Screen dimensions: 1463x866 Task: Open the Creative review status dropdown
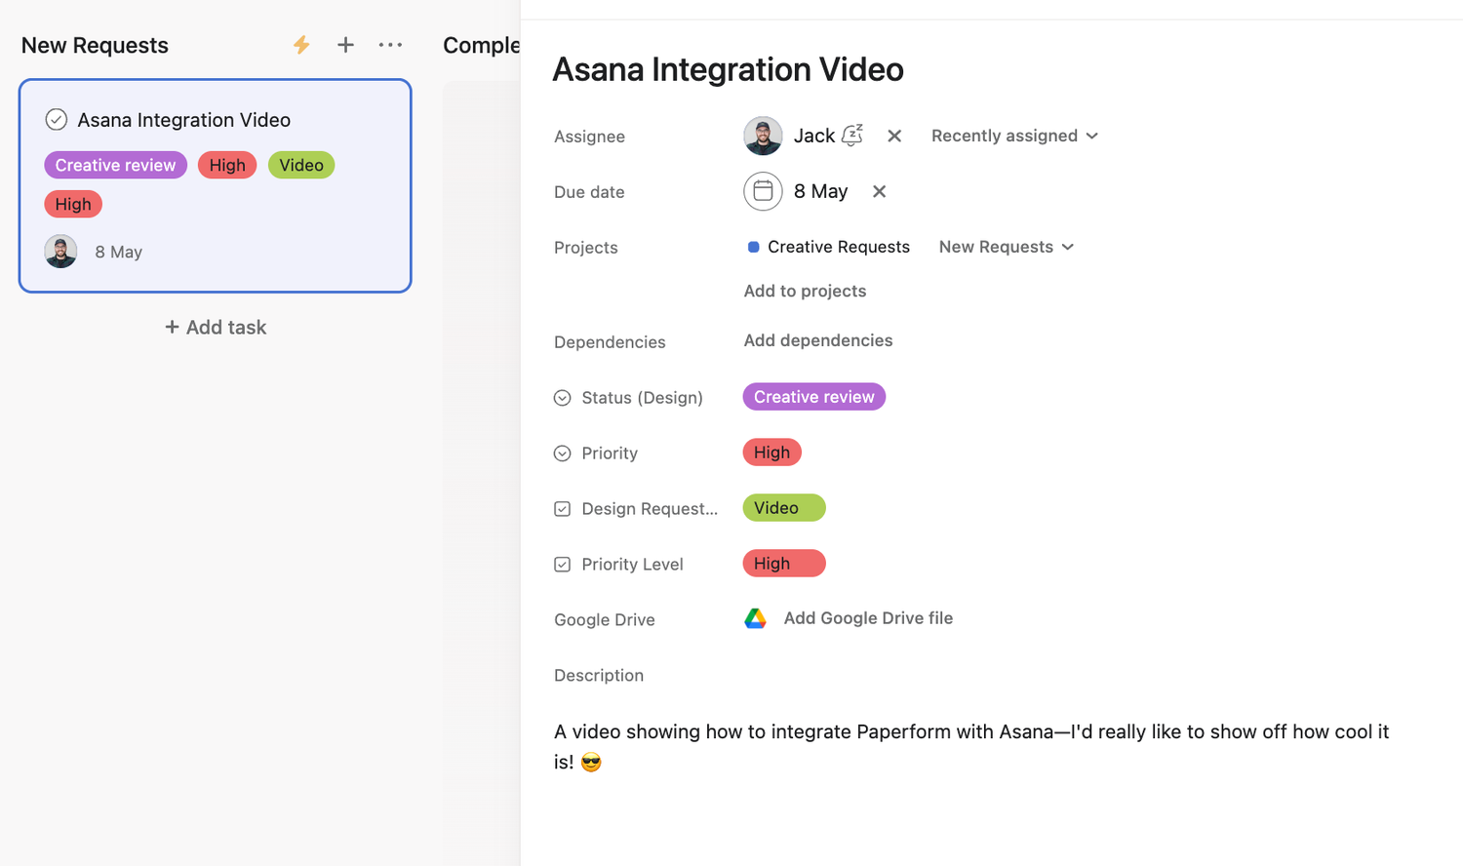(x=814, y=397)
